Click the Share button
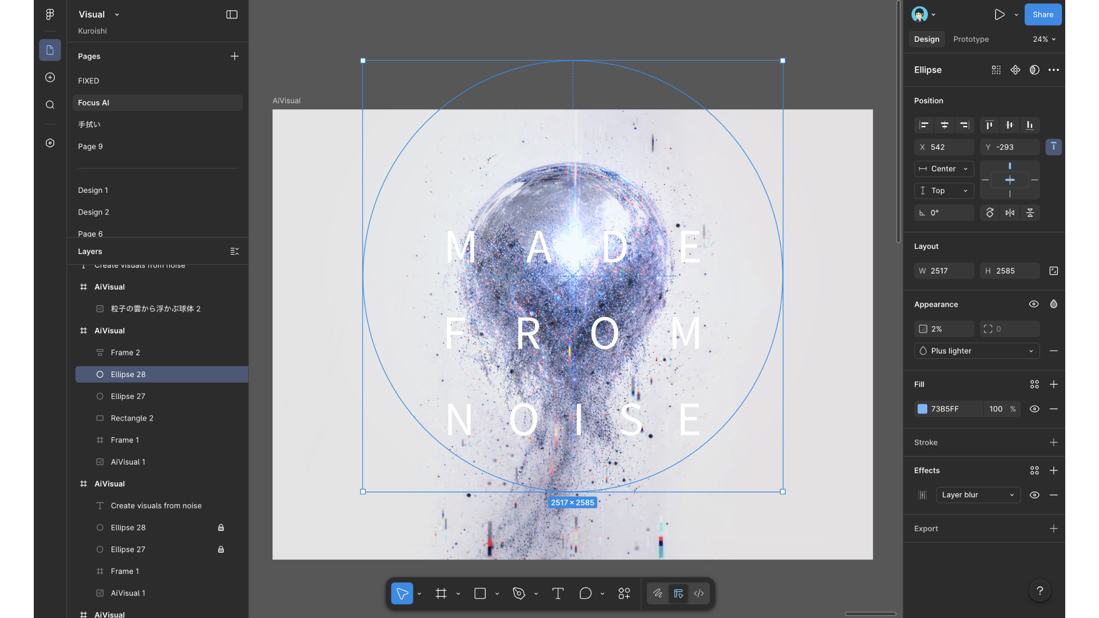 pyautogui.click(x=1042, y=15)
